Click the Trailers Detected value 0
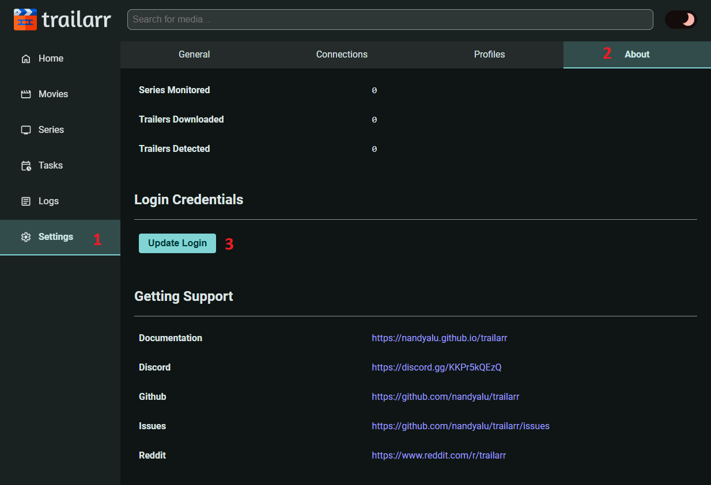 (x=375, y=150)
